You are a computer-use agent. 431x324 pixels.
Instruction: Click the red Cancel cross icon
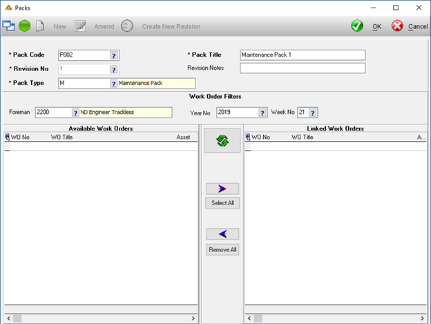click(397, 26)
